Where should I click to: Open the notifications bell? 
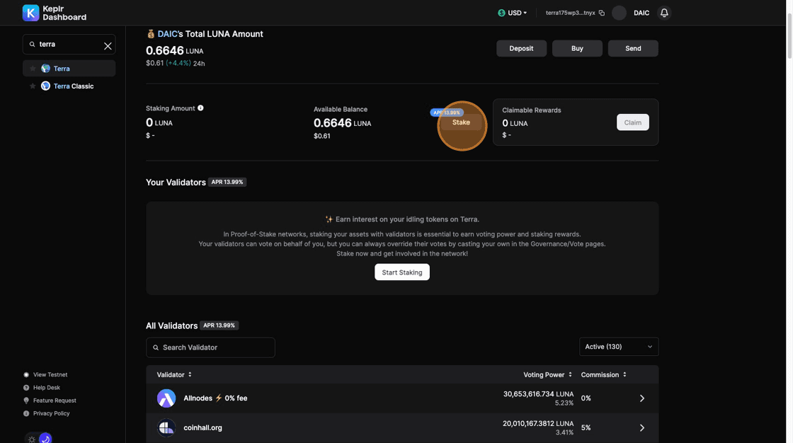click(664, 13)
